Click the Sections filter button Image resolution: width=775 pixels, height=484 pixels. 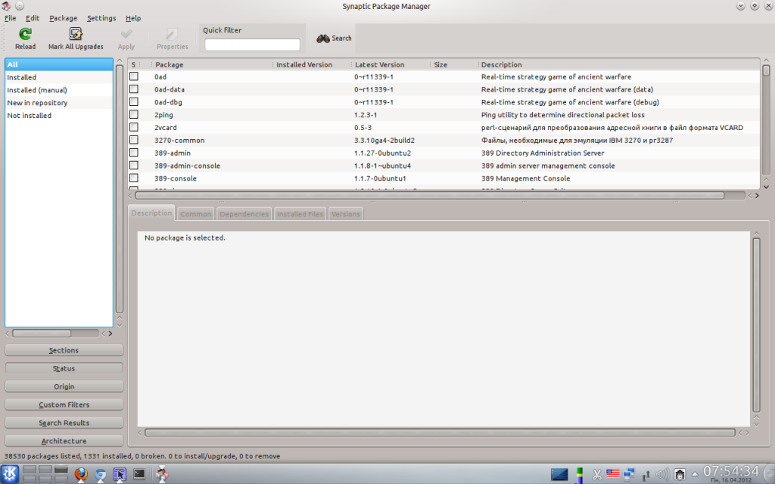click(x=64, y=350)
